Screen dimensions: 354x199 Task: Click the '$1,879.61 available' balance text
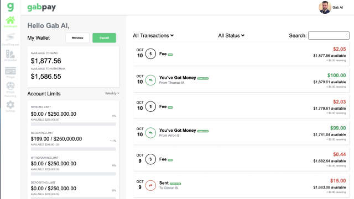330,82
